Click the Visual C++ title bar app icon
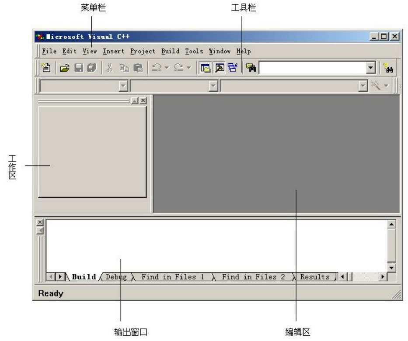The height and width of the screenshot is (341, 408). [x=40, y=37]
